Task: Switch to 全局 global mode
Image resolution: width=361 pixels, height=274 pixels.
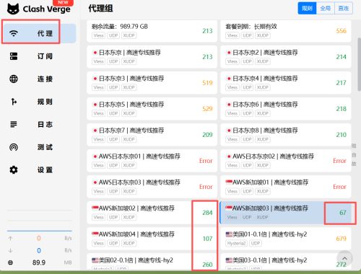Action: point(326,8)
